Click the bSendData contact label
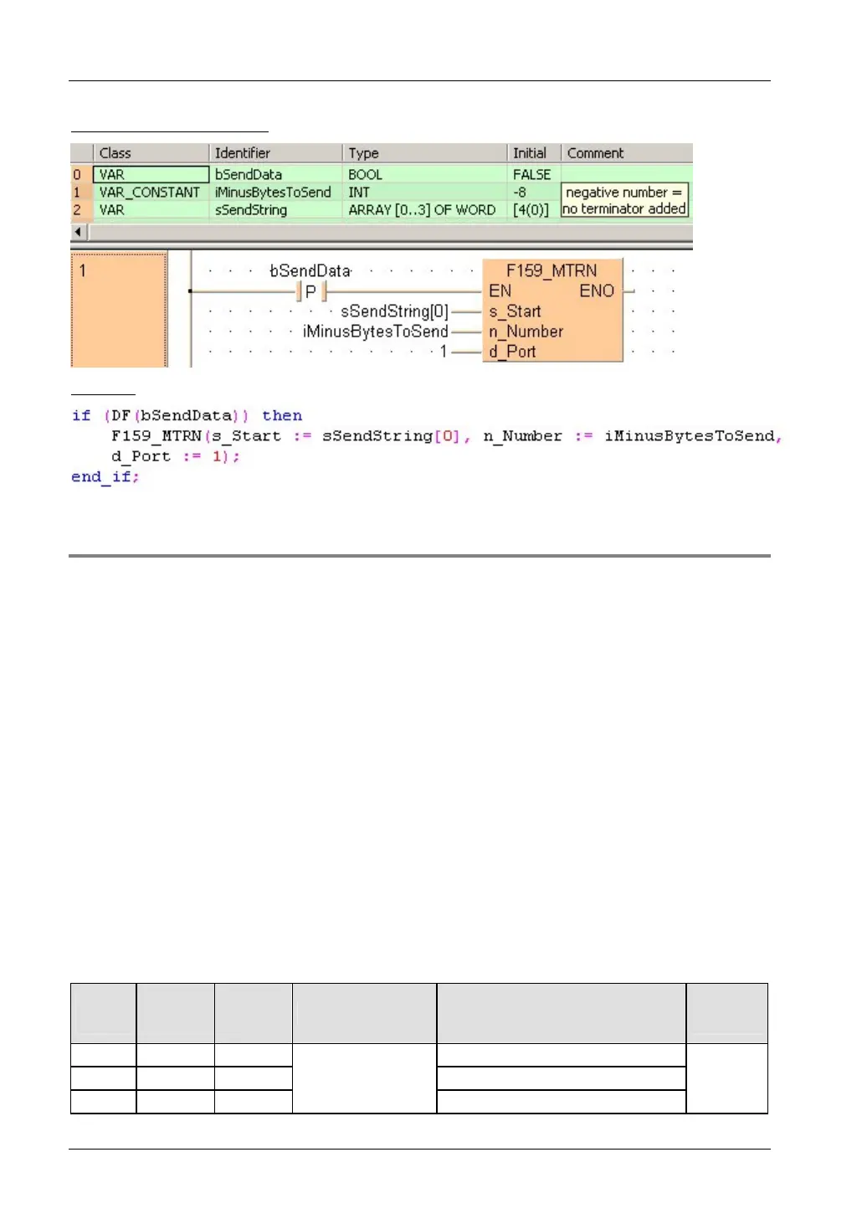The image size is (862, 1219). pos(310,270)
